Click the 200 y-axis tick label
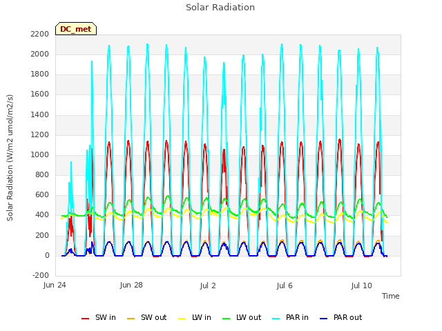Image resolution: width=442 pixels, height=331 pixels. pos(42,235)
